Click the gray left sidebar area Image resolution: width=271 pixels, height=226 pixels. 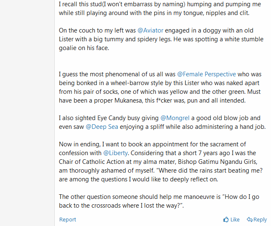[27, 113]
